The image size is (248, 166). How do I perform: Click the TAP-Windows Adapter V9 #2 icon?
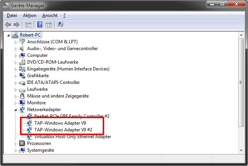(x=29, y=130)
